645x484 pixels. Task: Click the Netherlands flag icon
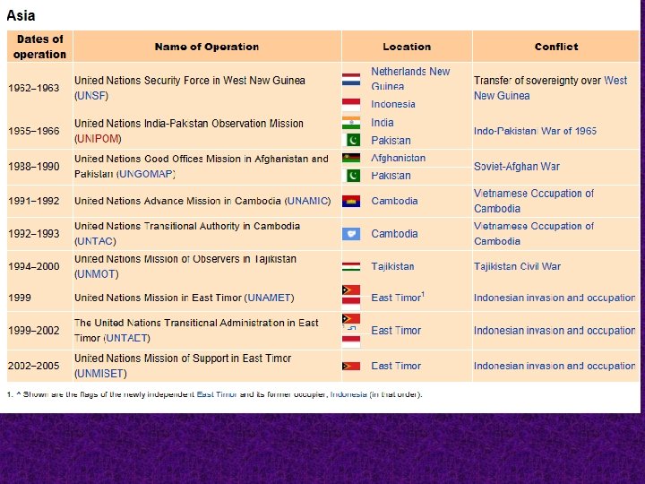351,79
